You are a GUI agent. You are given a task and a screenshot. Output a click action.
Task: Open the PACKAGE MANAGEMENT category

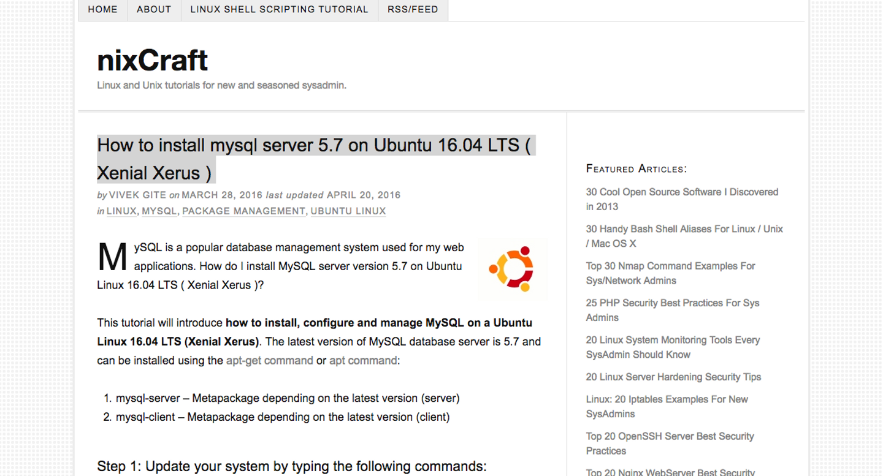coord(243,211)
